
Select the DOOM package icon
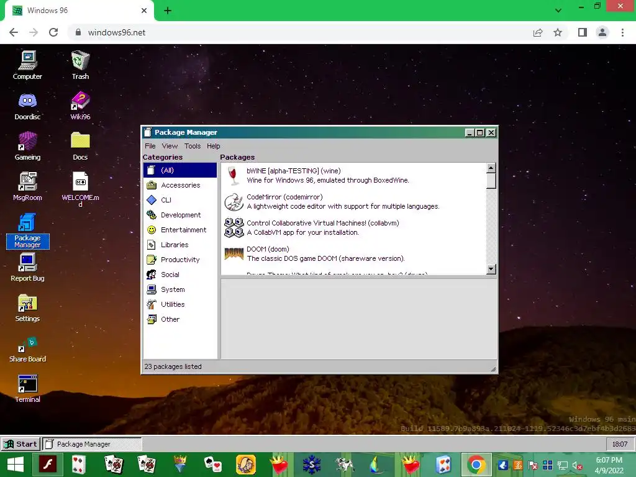coord(234,254)
